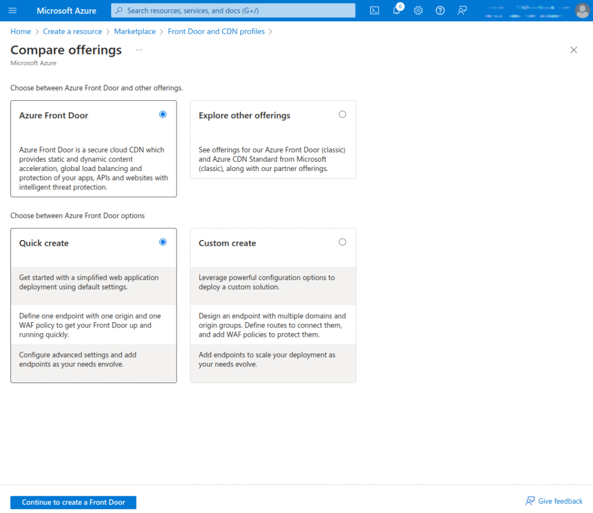
Task: Click 'Configure advanced settings and add endpoints' text
Action: point(78,359)
